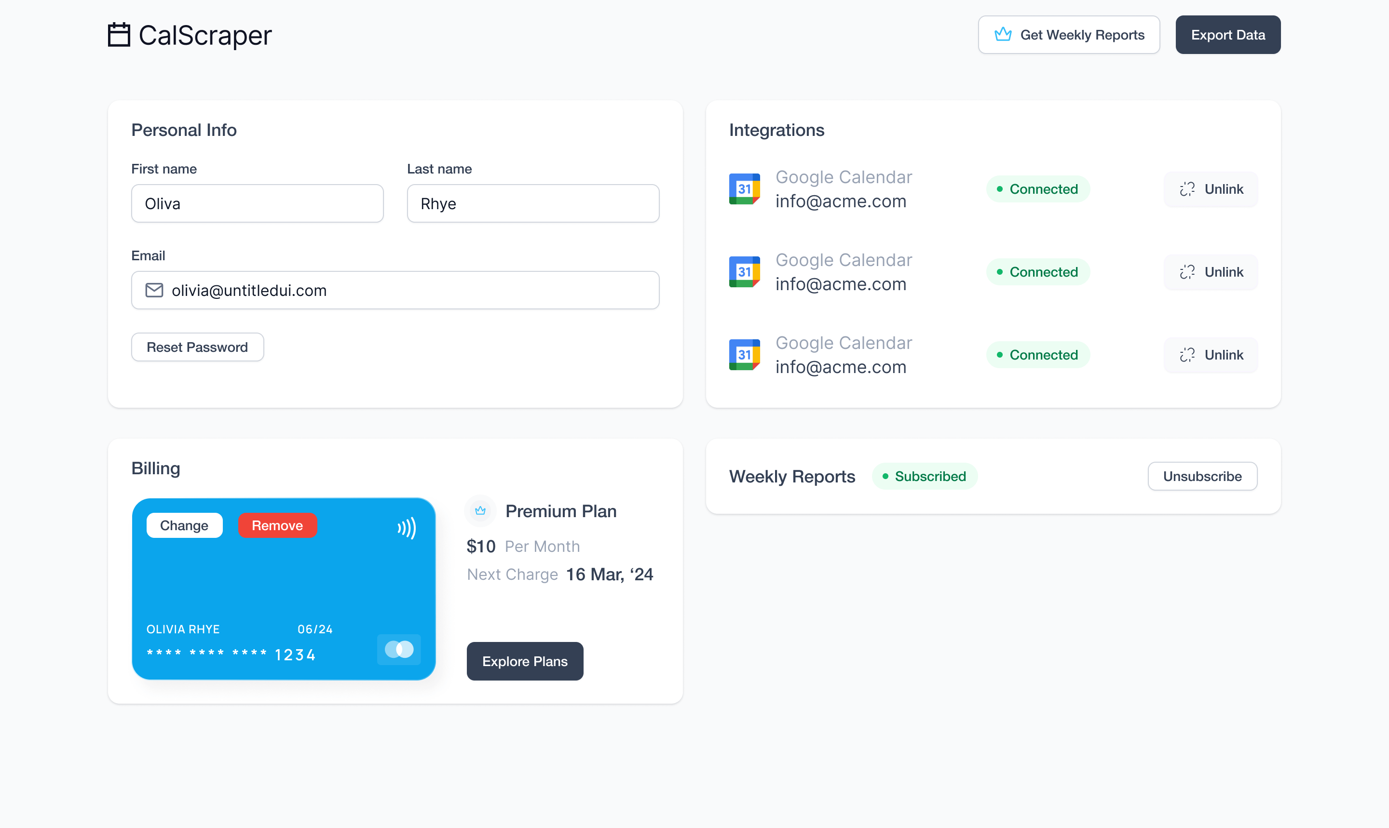Click the third Google Calendar icon
The height and width of the screenshot is (828, 1389).
[x=744, y=355]
